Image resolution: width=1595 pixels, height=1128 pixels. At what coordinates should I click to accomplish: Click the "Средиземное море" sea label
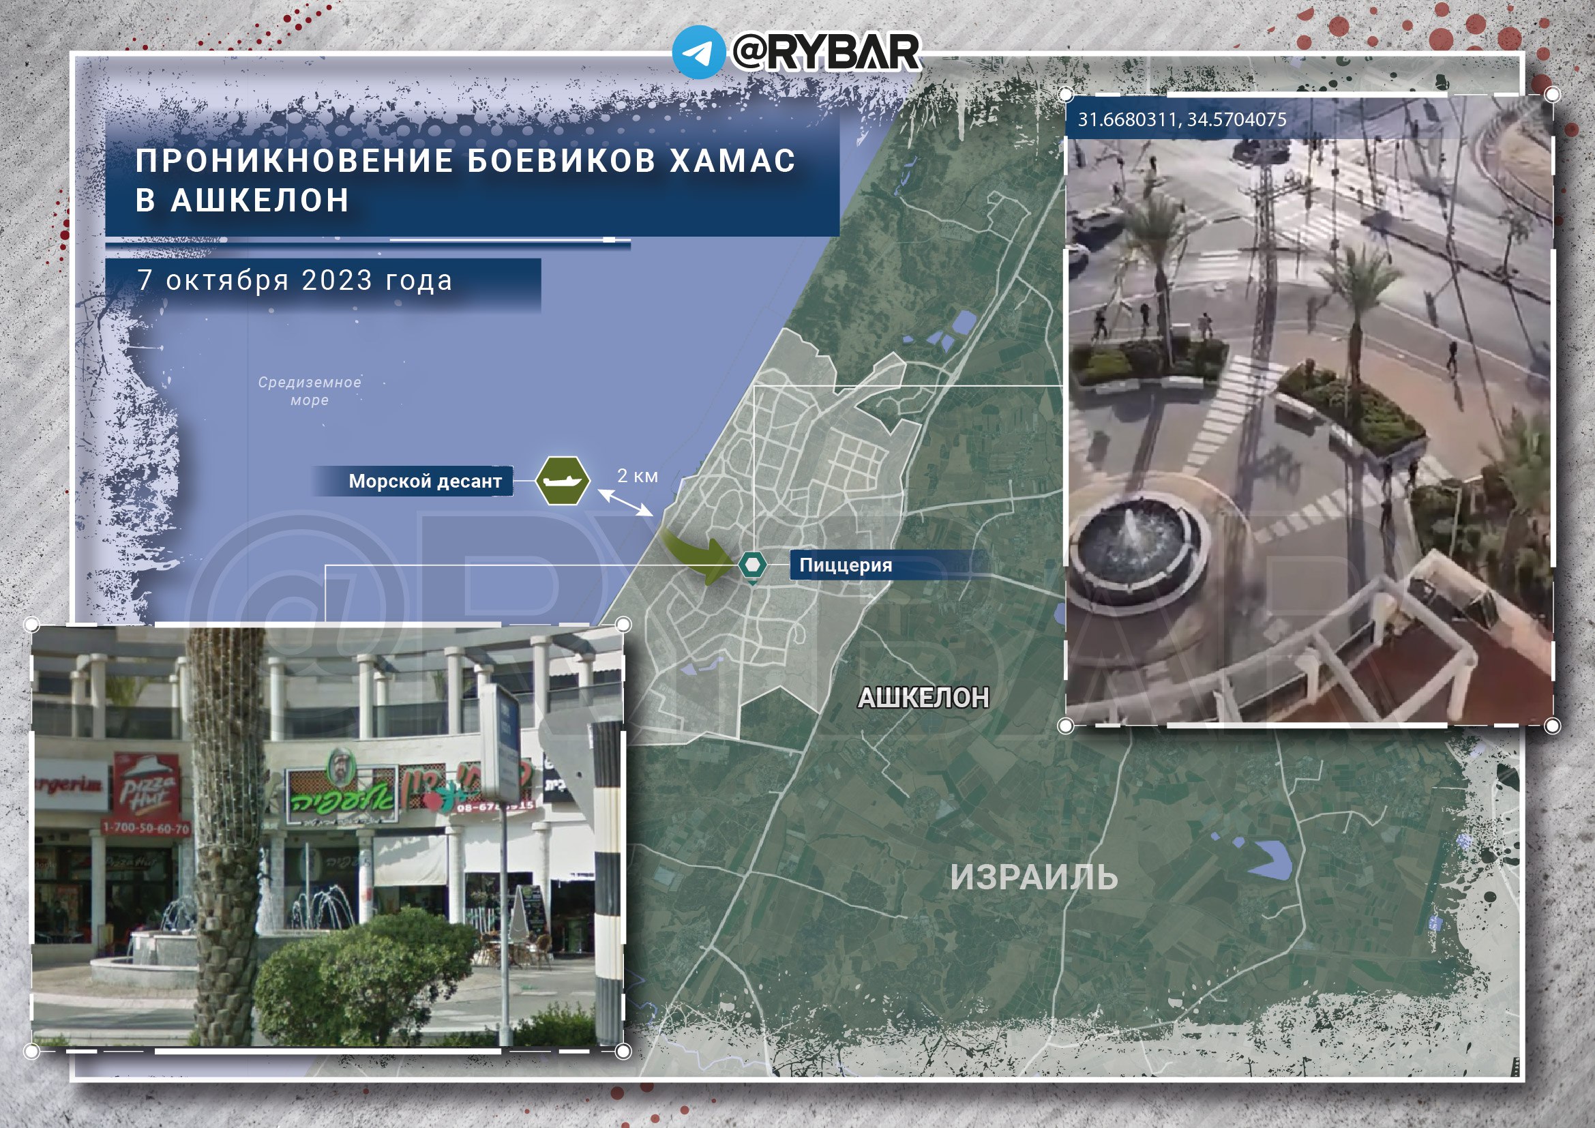point(310,391)
